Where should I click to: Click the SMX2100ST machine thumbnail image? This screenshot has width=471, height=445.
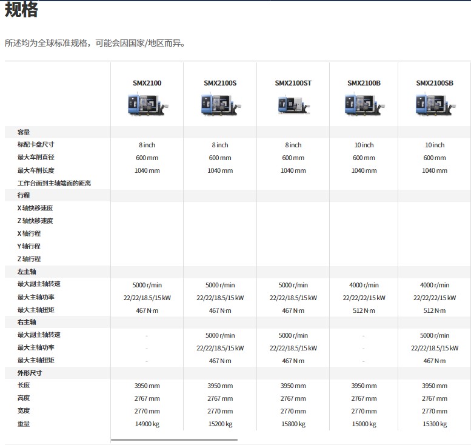point(294,104)
